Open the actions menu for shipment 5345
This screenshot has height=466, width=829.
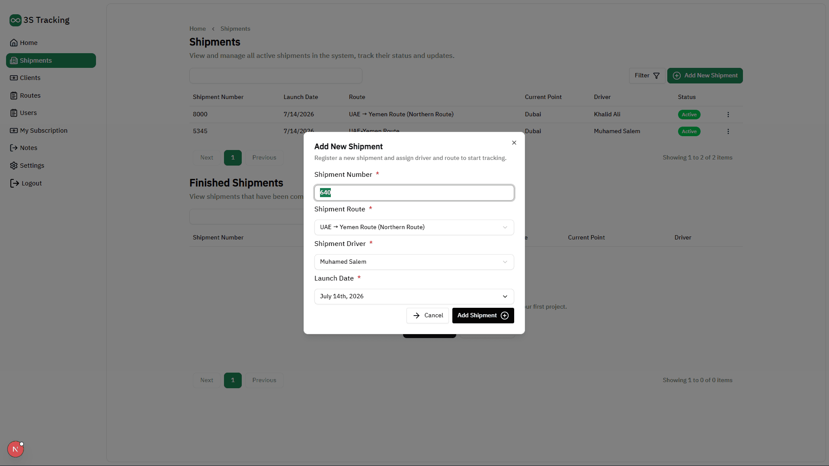click(728, 131)
